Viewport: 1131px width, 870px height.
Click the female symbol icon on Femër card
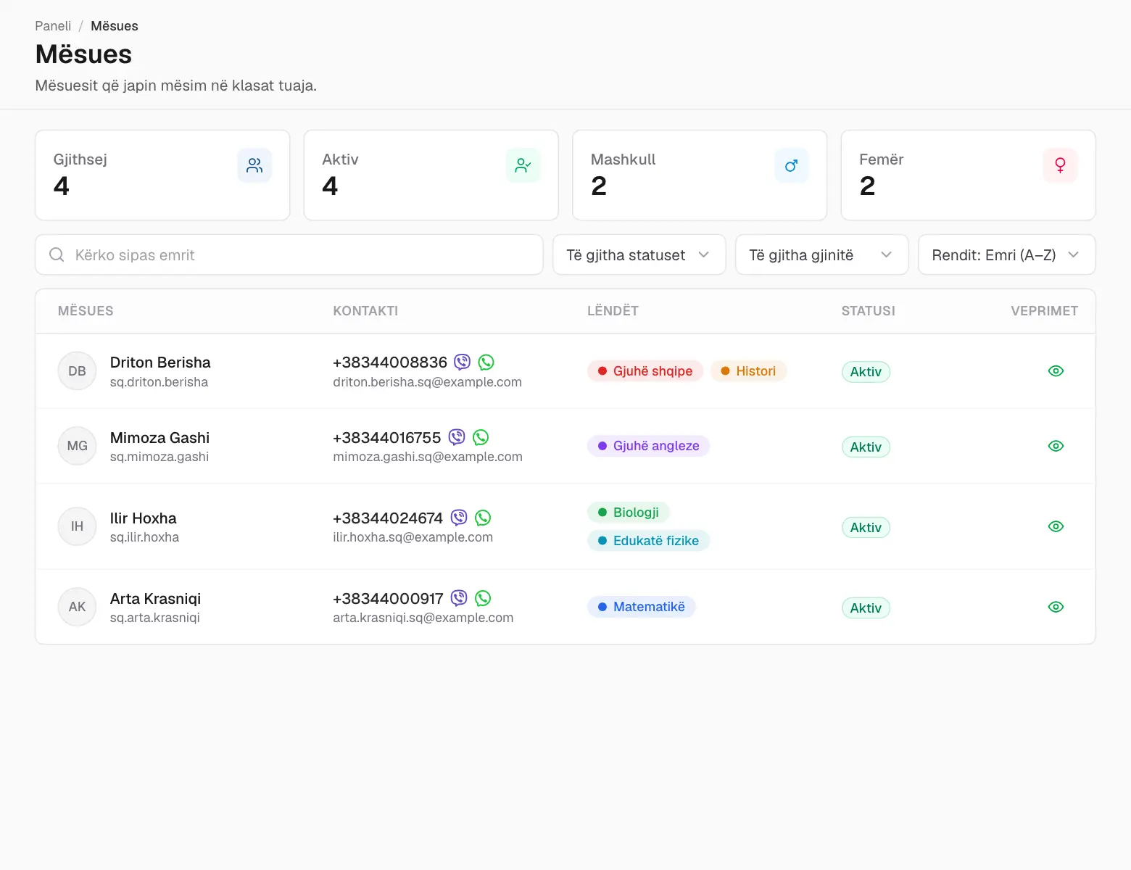(x=1060, y=165)
